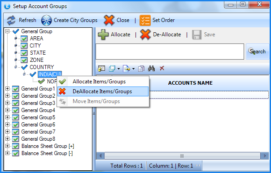Click the small red X grid icon
Viewport: 271px width, 173px height.
point(162,68)
